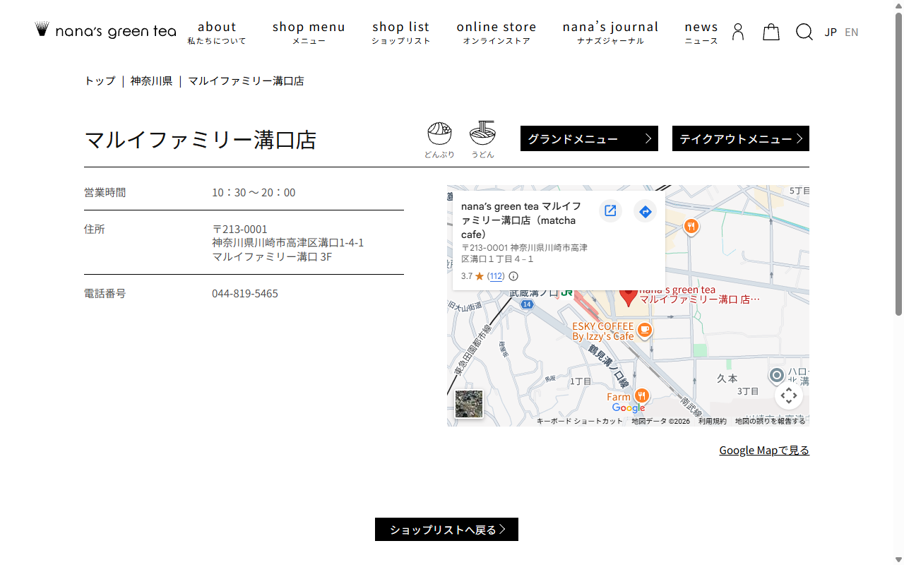Click ショップリストへ戻る button
Image resolution: width=904 pixels, height=565 pixels.
(446, 530)
